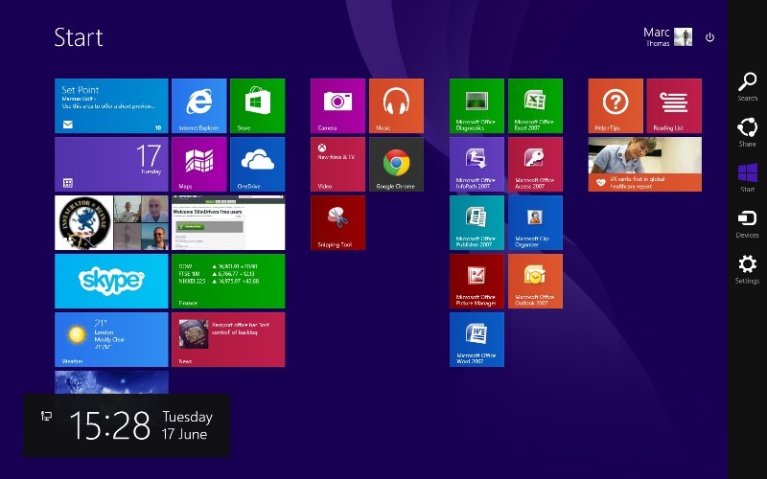Click the Devices charm
Viewport: 767px width, 479px height.
748,224
